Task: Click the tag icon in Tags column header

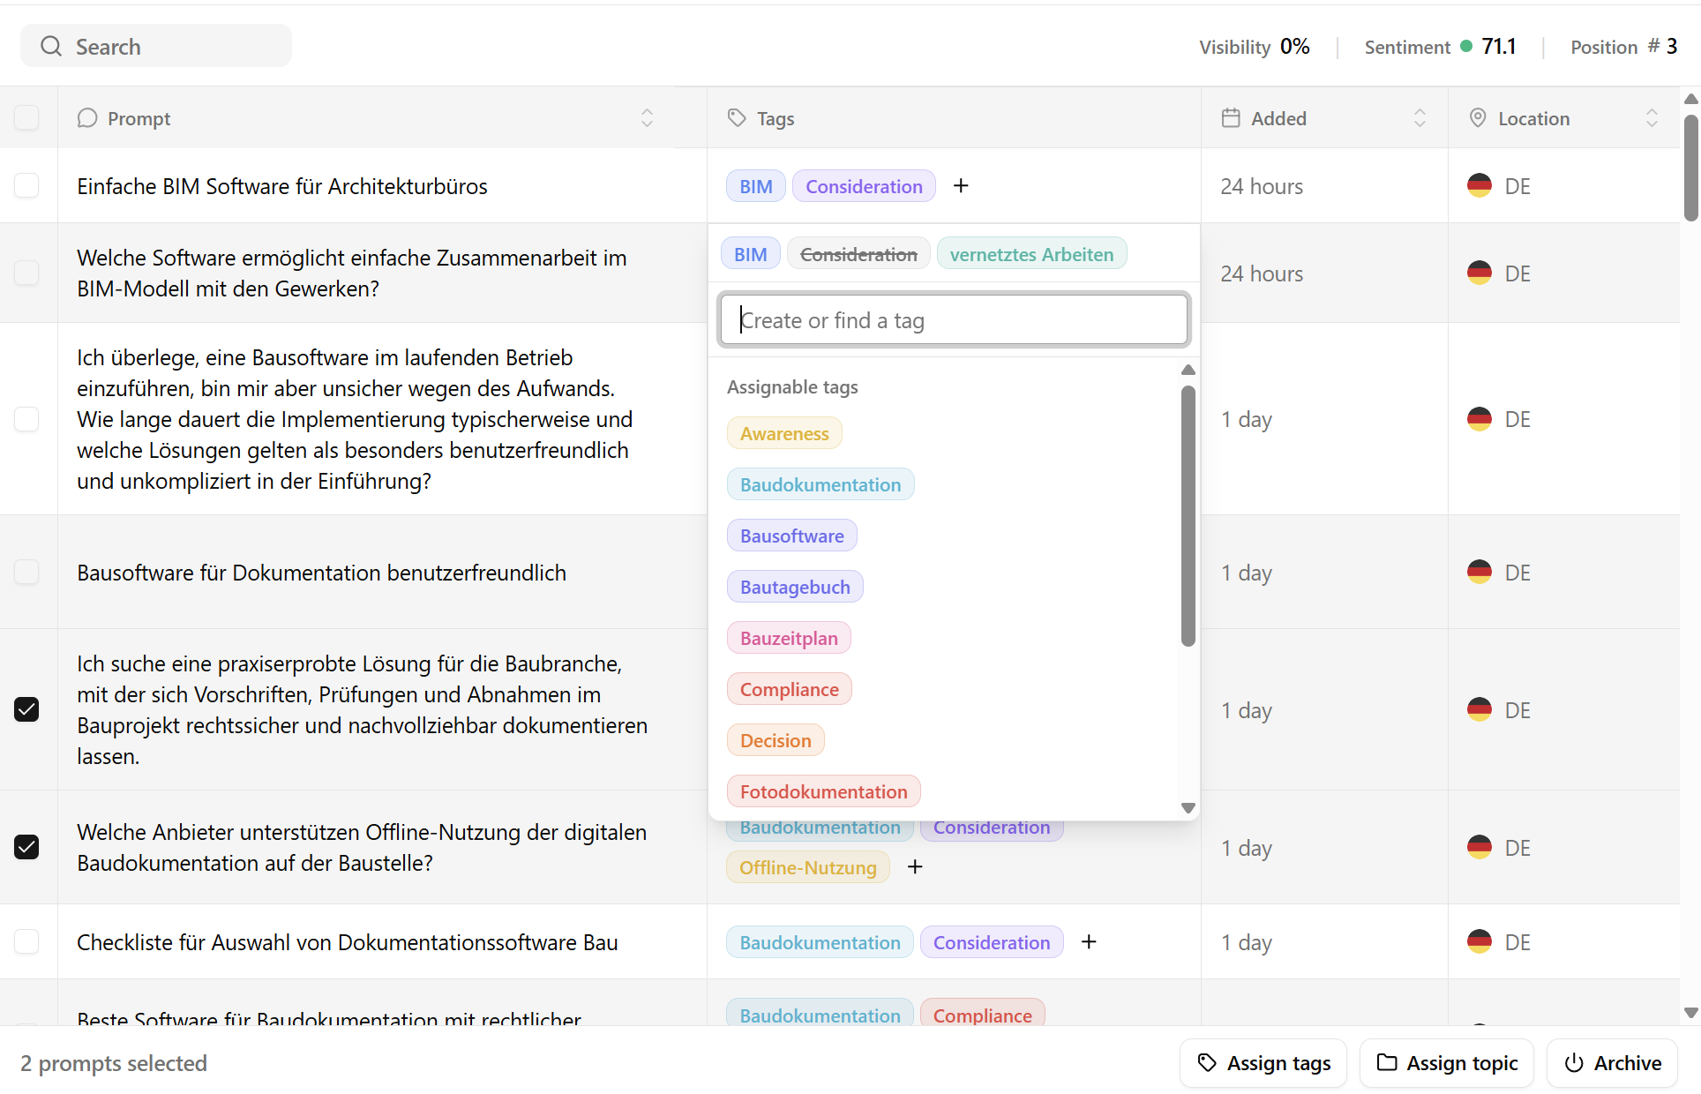Action: click(x=737, y=118)
